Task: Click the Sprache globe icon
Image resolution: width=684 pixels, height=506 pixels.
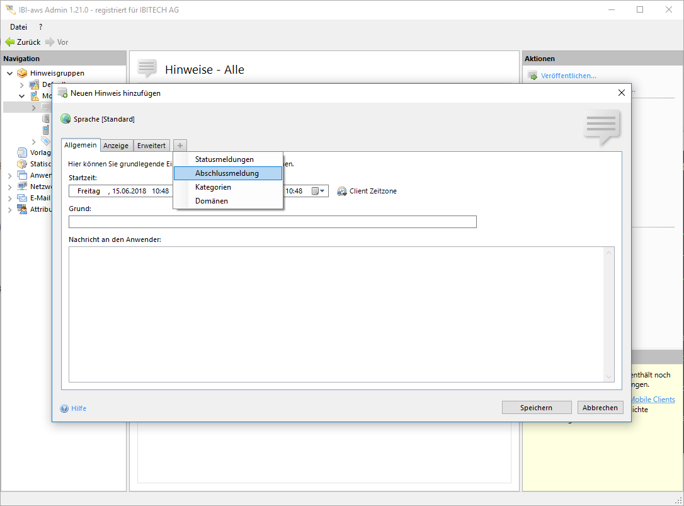Action: pos(66,119)
